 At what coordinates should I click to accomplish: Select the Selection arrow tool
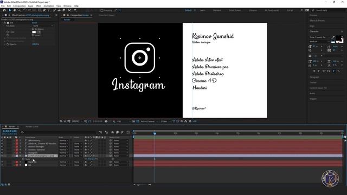click(x=10, y=10)
